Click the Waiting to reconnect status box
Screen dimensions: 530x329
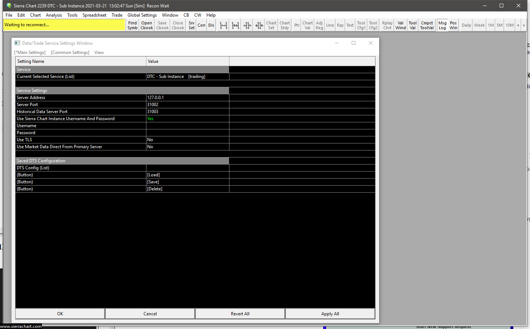tap(64, 25)
